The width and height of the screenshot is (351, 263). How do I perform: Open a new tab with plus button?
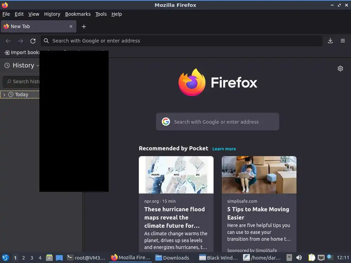coord(84,27)
